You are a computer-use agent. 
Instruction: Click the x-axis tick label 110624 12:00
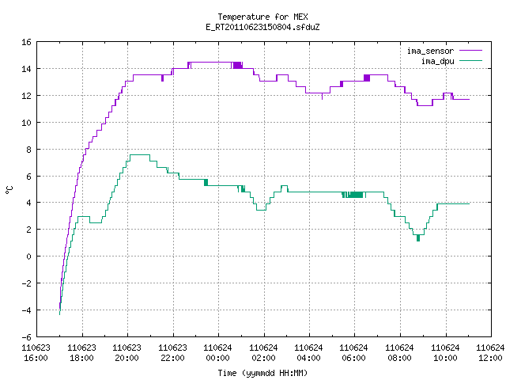[x=490, y=353]
